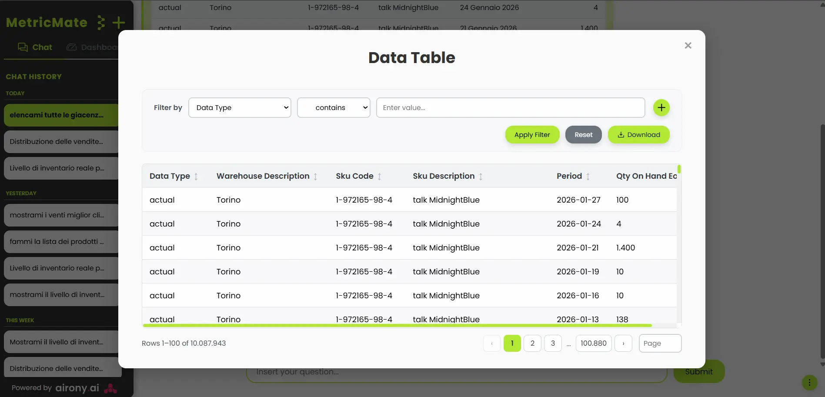
Task: Open the Data Type filter field dropdown
Action: point(240,107)
